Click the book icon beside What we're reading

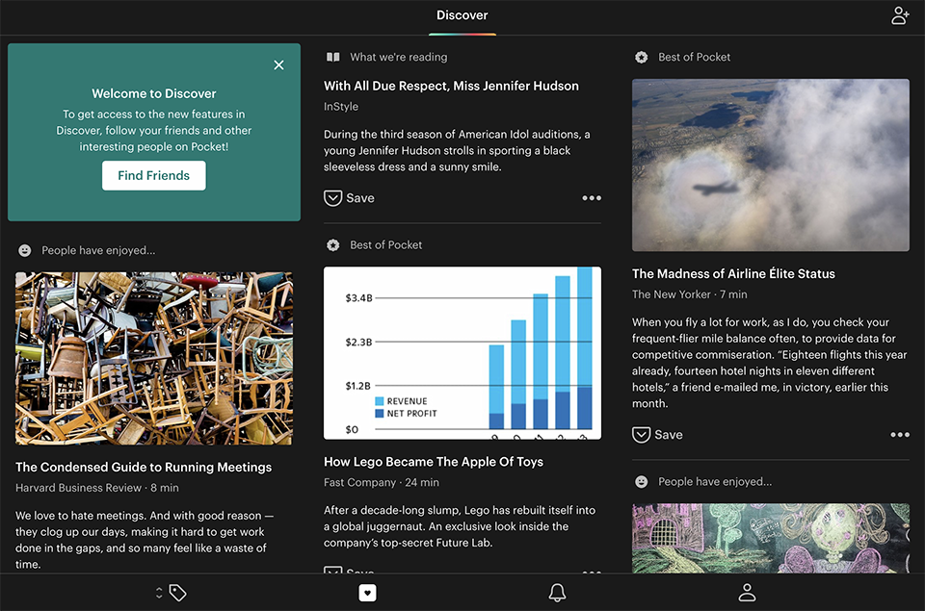[x=333, y=57]
